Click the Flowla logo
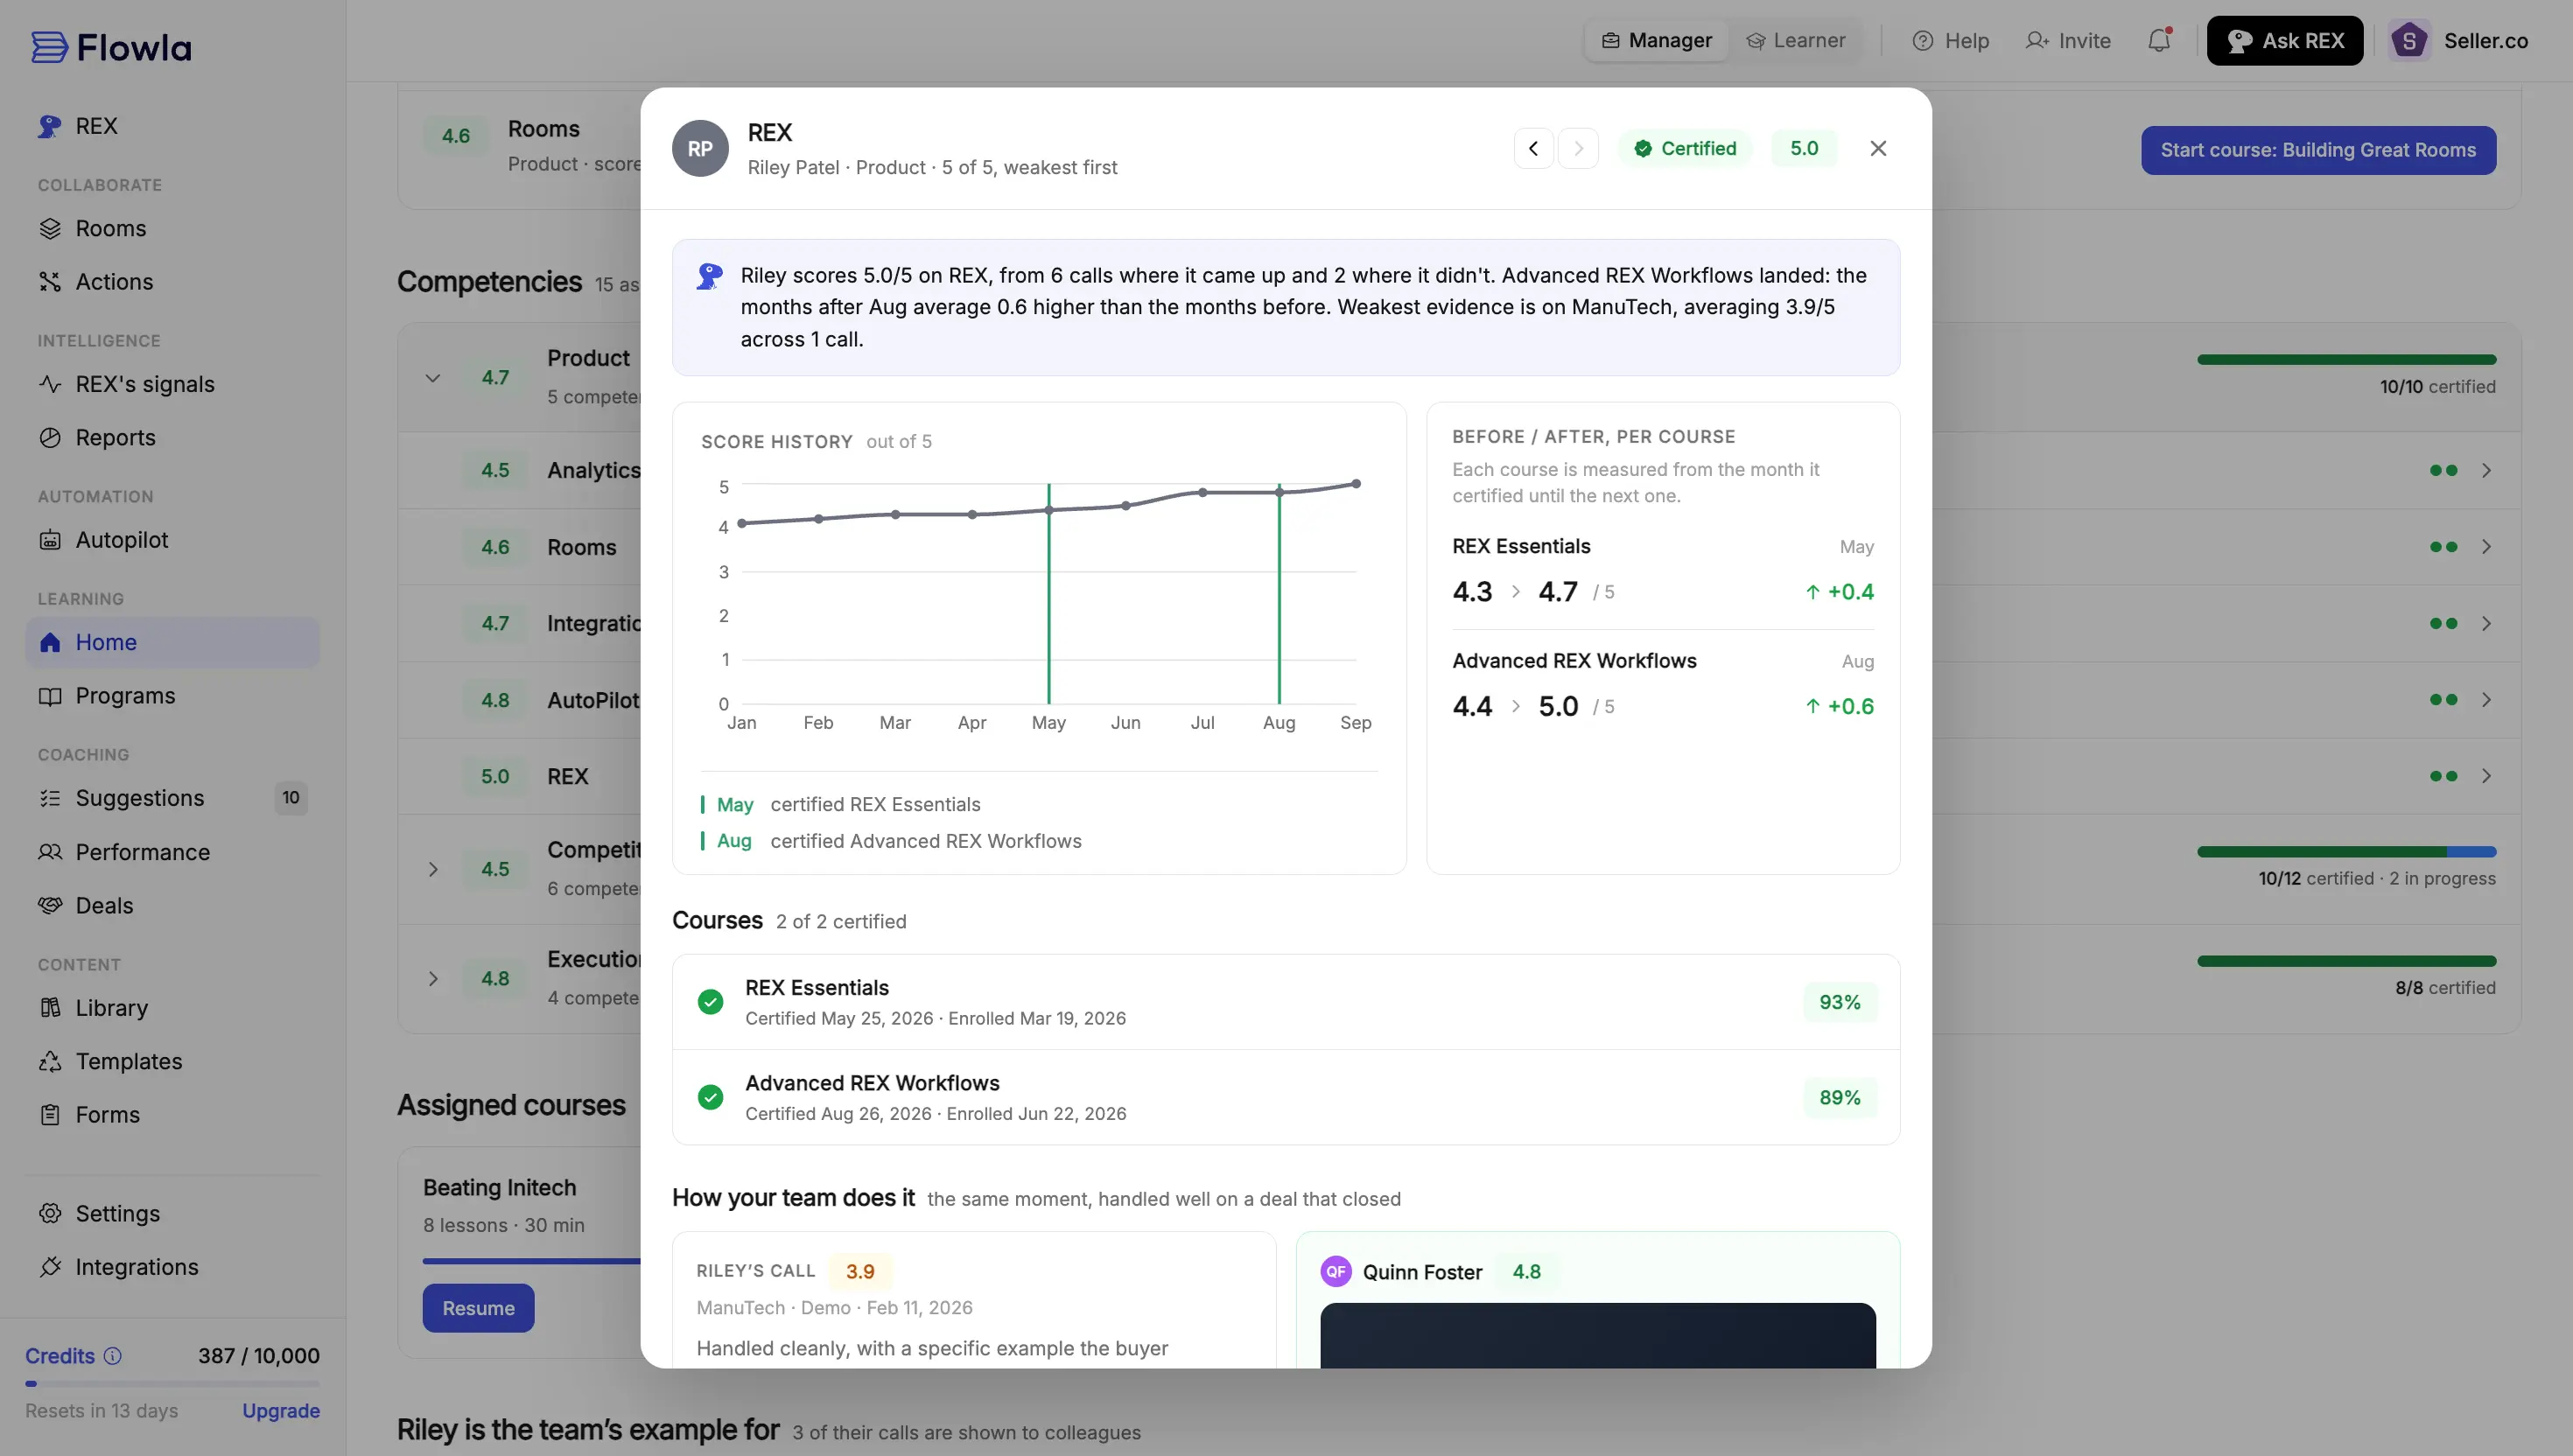The image size is (2573, 1456). tap(111, 47)
